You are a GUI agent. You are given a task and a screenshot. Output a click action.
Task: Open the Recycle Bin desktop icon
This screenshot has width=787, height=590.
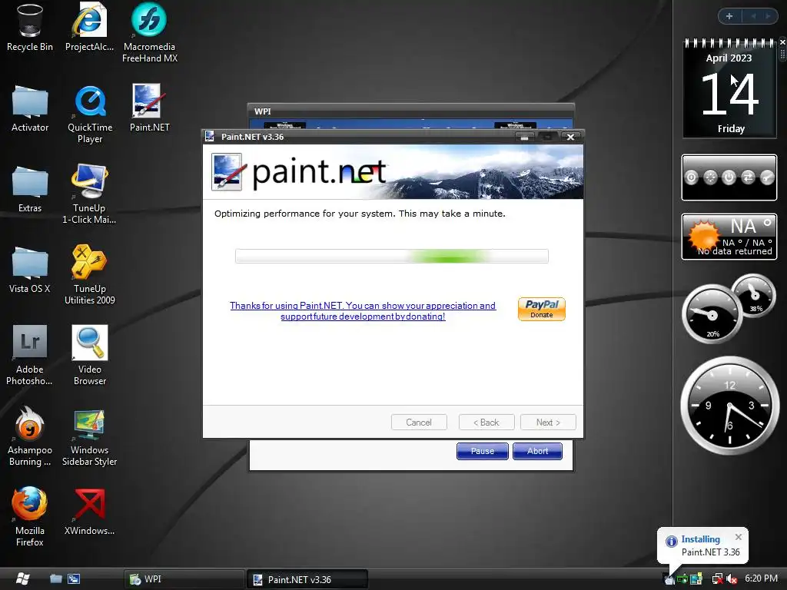pos(30,28)
